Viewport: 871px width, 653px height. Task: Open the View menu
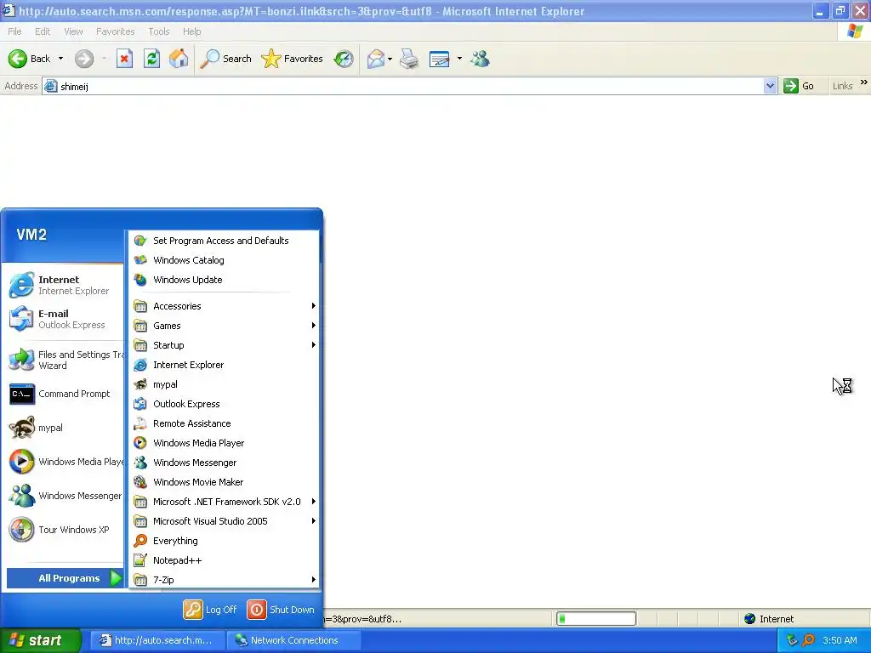tap(73, 31)
